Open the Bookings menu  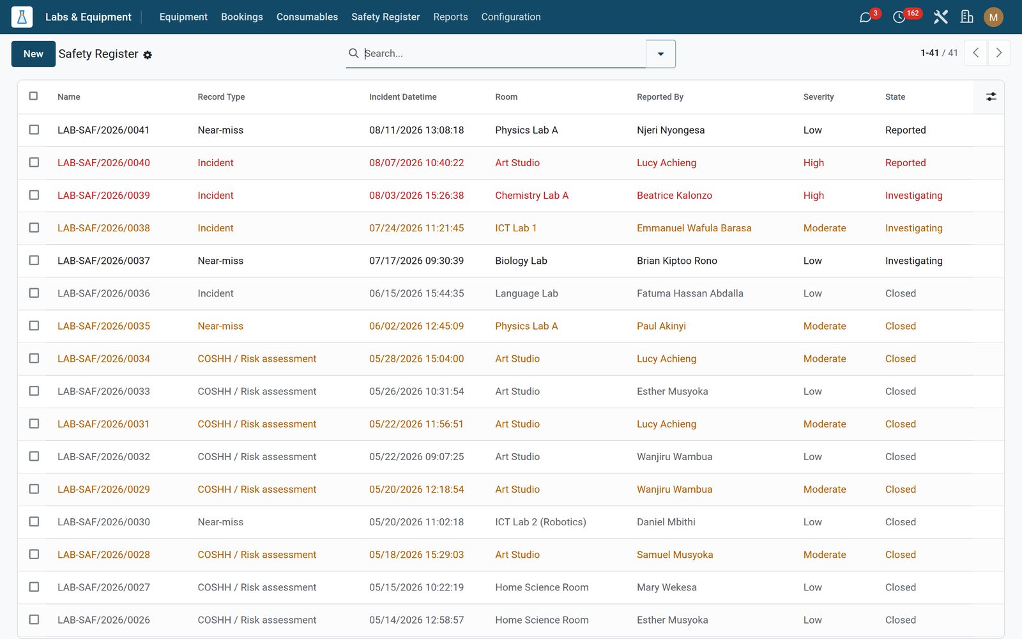(x=242, y=17)
